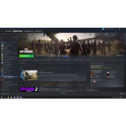Select Battlefield V in library

pyautogui.click(x=6, y=49)
